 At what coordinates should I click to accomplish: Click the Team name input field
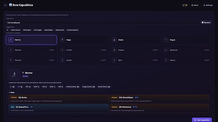coord(102,23)
